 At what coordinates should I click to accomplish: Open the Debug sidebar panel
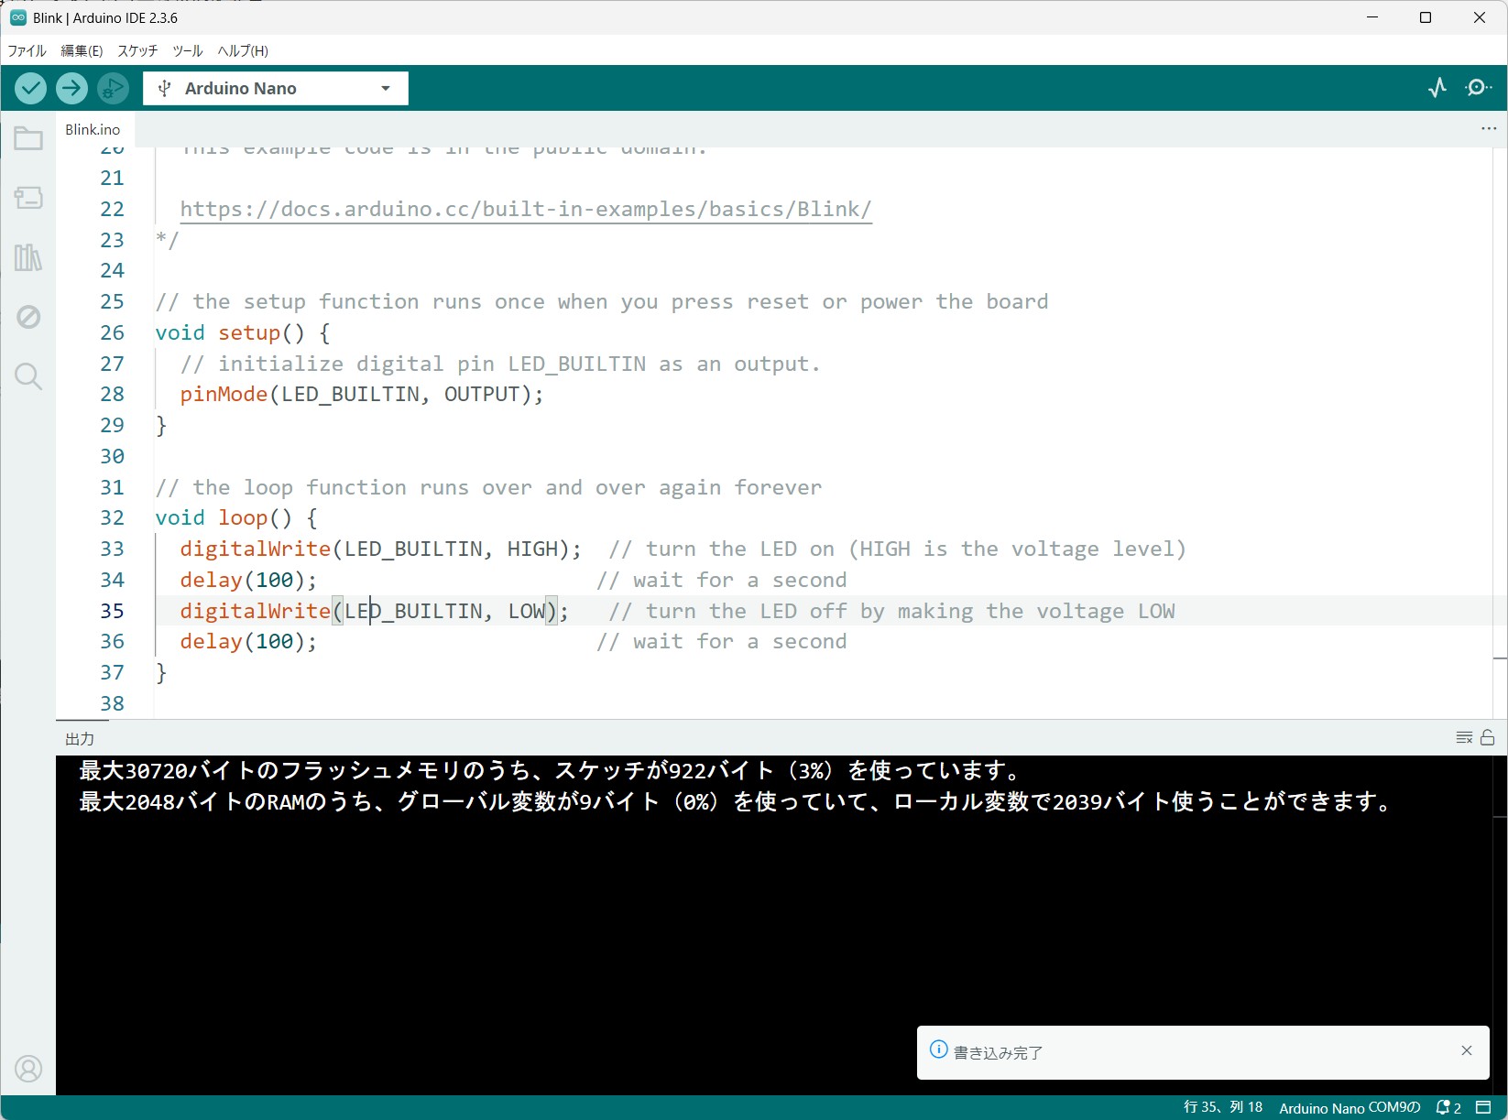click(x=28, y=317)
